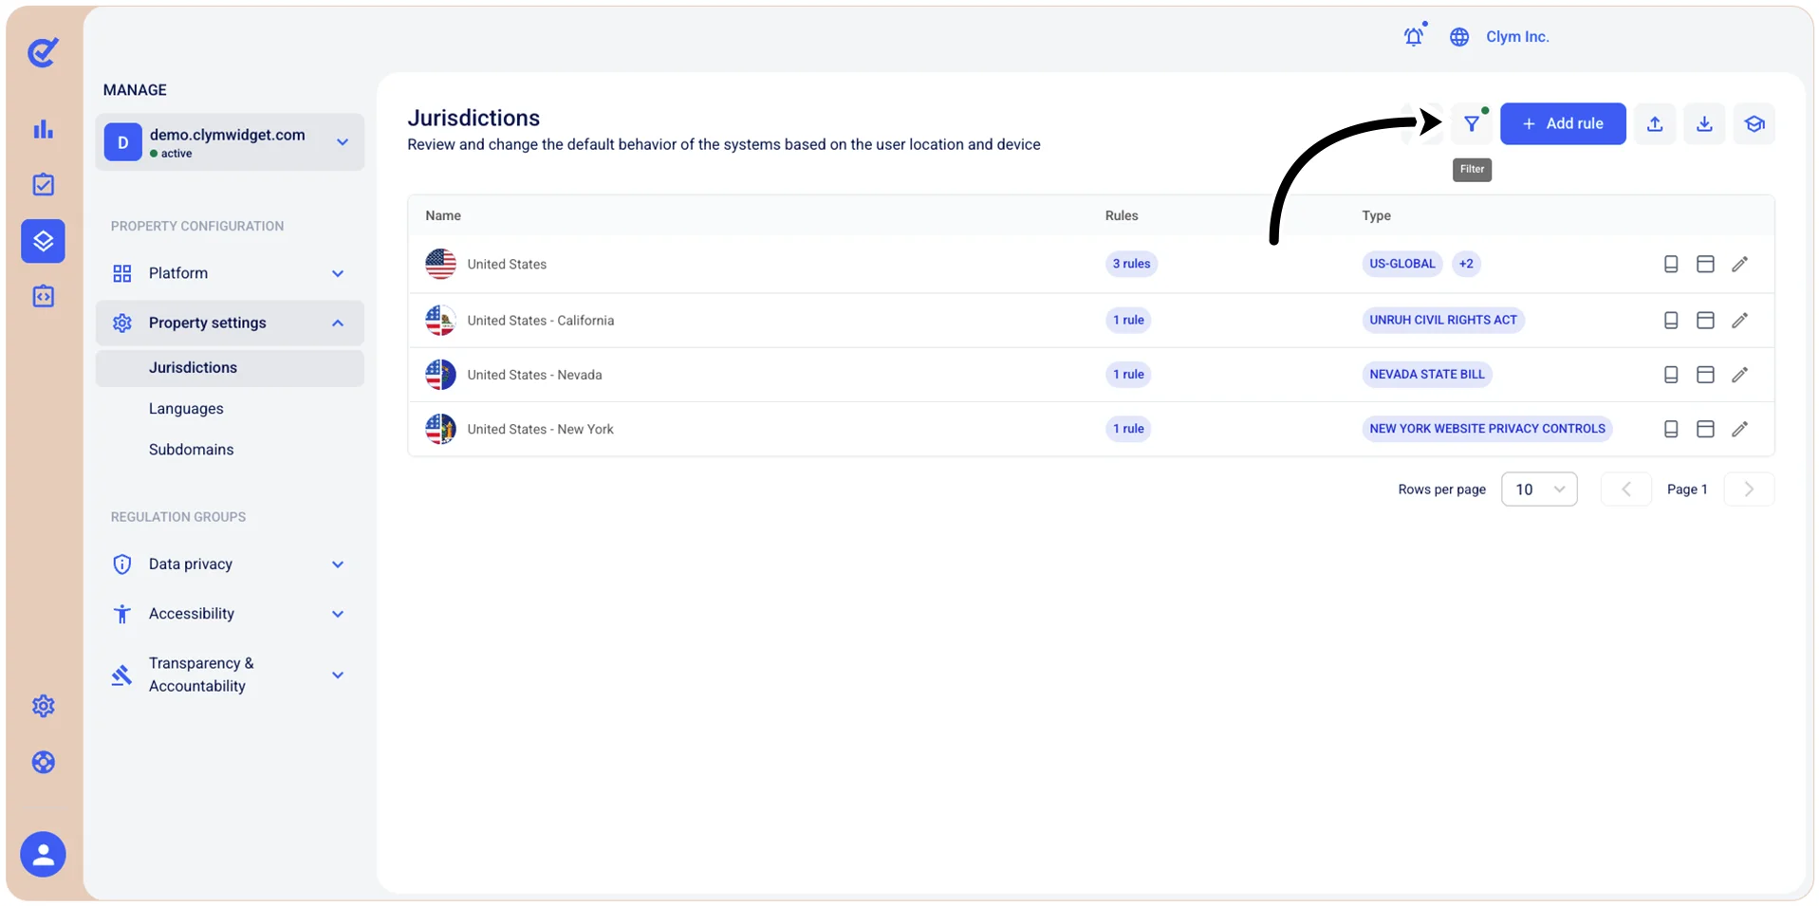Viewport: 1819px width, 906px height.
Task: Edit the United States - Nevada row pencil
Action: click(1739, 375)
